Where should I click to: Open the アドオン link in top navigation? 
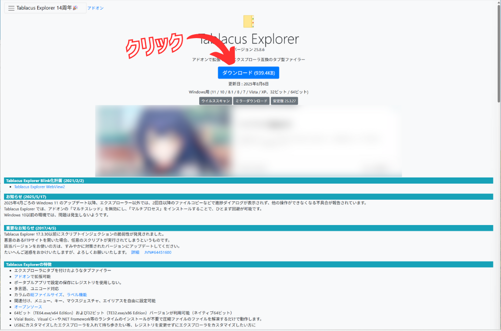(95, 8)
